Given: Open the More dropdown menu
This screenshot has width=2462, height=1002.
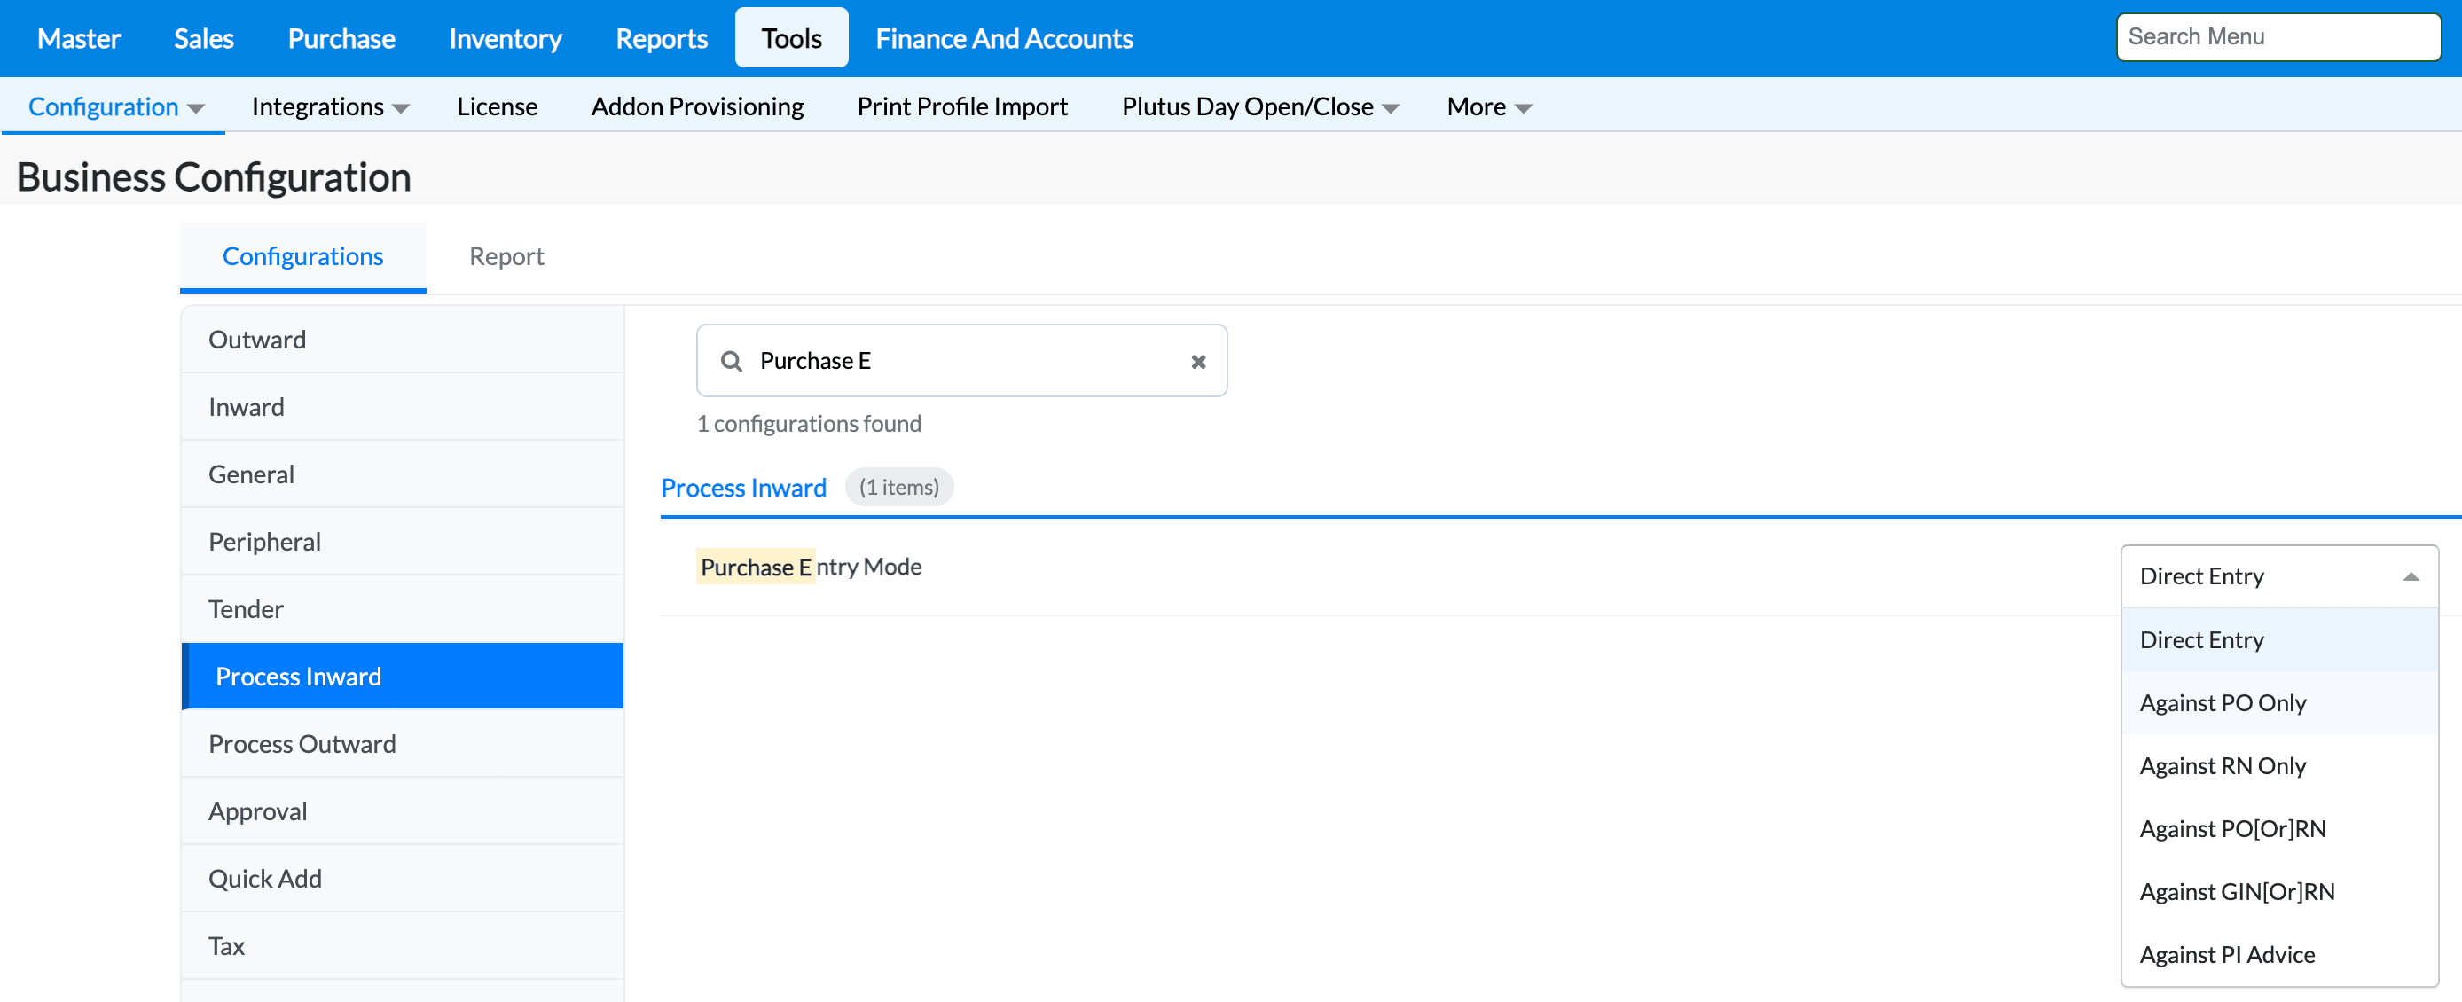Looking at the screenshot, I should click(1488, 107).
